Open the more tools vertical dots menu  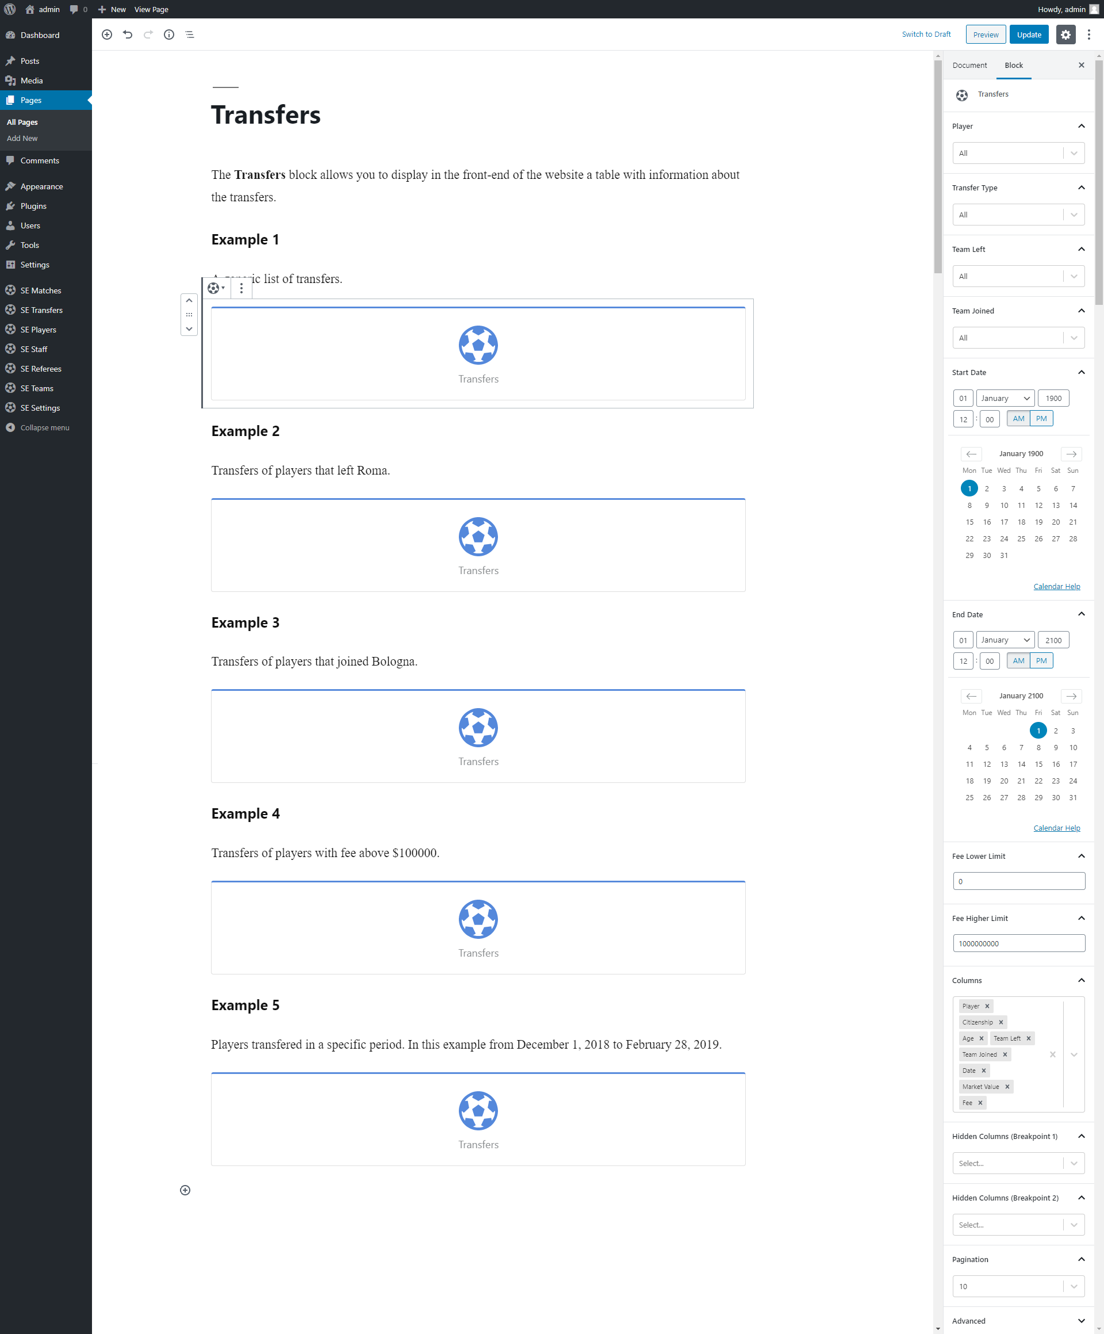[1088, 35]
